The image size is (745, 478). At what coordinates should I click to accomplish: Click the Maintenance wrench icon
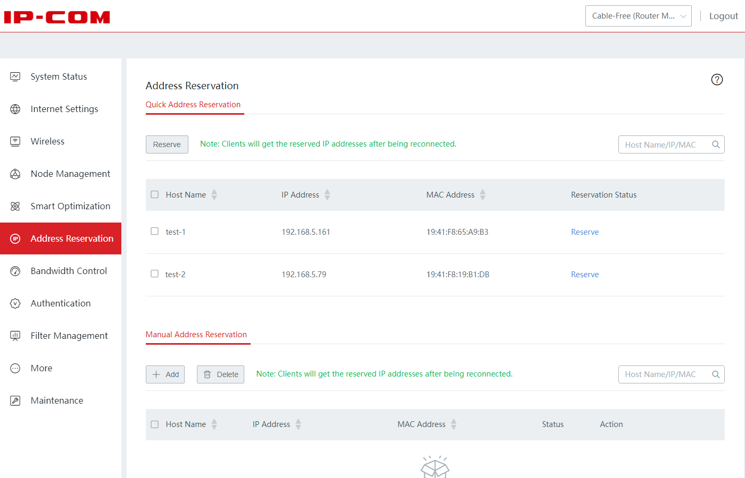15,400
